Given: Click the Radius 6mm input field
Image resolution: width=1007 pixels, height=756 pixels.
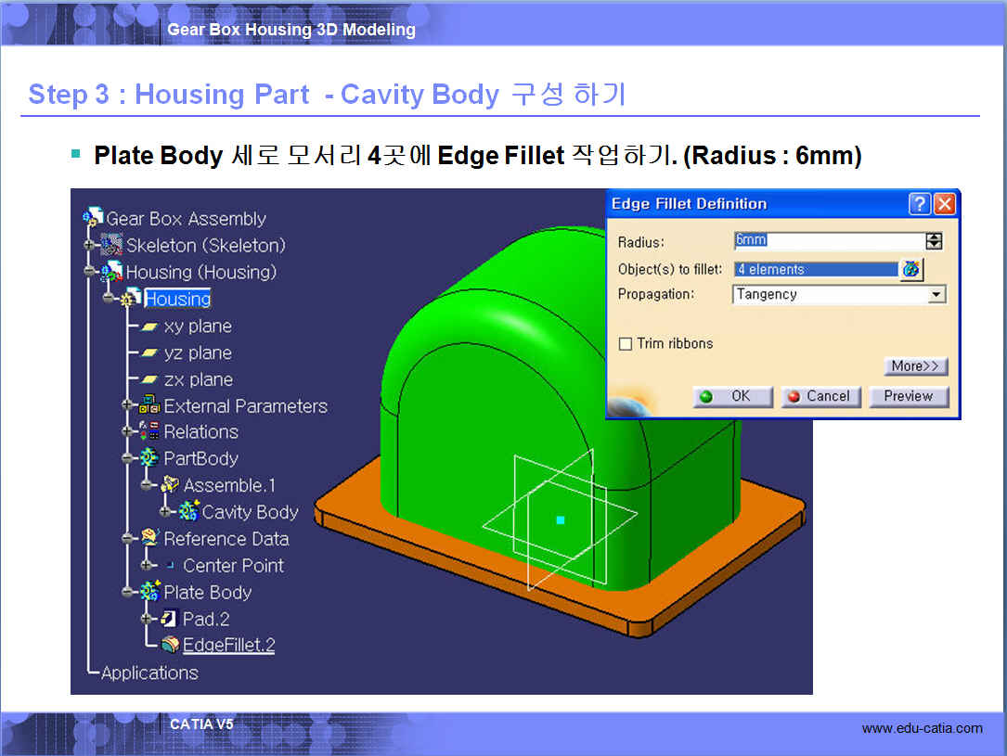Looking at the screenshot, I should 826,241.
